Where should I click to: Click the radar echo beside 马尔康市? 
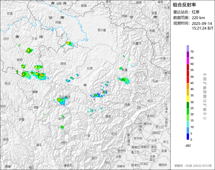point(62,101)
